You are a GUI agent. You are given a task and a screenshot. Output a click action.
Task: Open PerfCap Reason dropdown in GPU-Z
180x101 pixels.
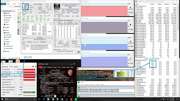14,92
